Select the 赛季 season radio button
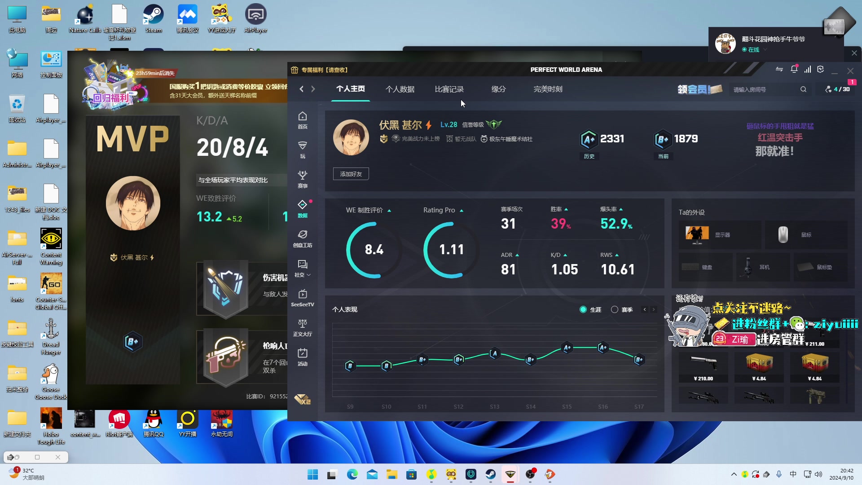Image resolution: width=862 pixels, height=485 pixels. 615,309
